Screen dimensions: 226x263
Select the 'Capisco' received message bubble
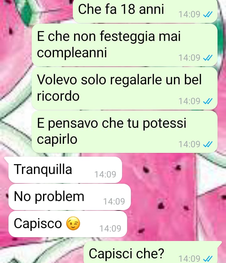(x=68, y=224)
